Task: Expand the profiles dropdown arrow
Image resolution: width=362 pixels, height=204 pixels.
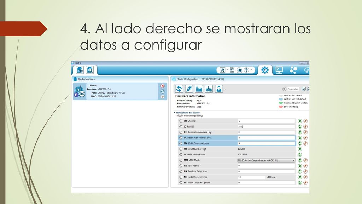Action: pyautogui.click(x=225, y=89)
